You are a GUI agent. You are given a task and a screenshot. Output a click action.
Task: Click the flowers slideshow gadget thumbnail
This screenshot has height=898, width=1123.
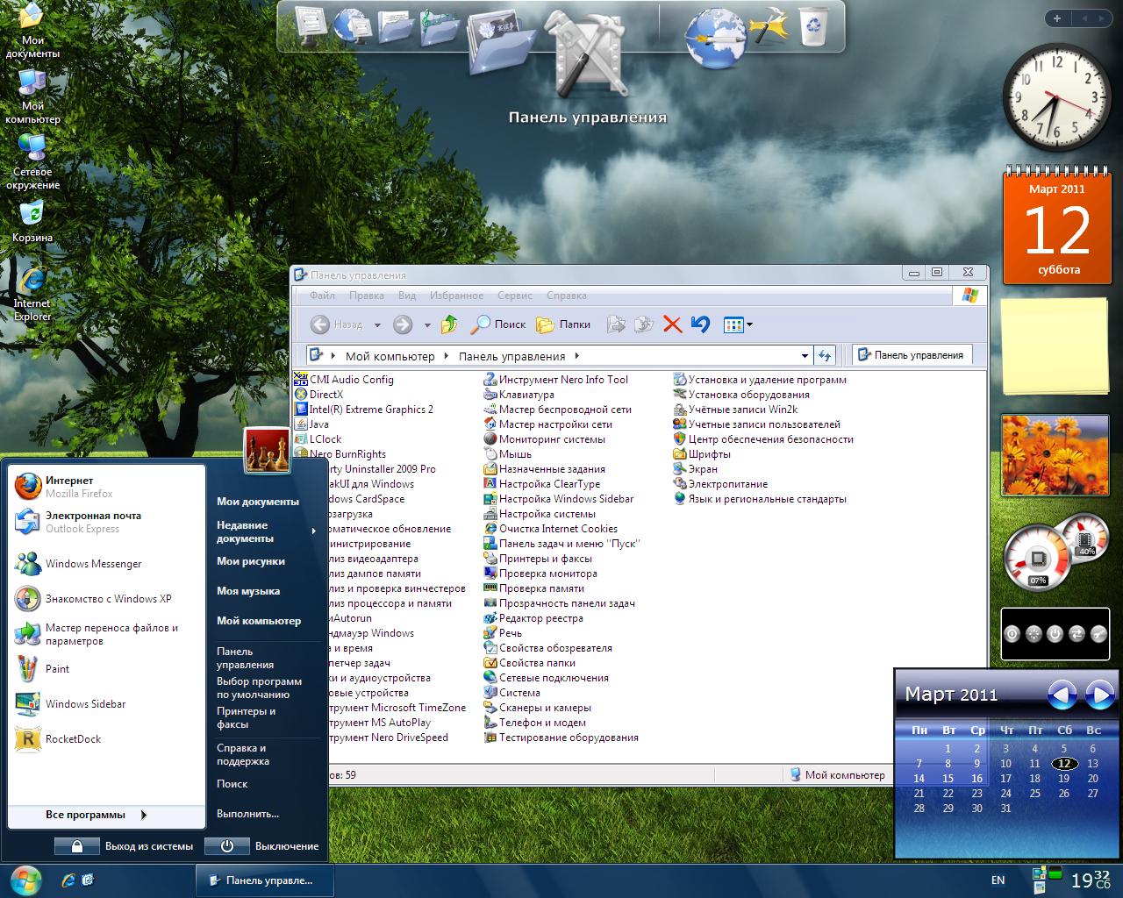tap(1054, 456)
